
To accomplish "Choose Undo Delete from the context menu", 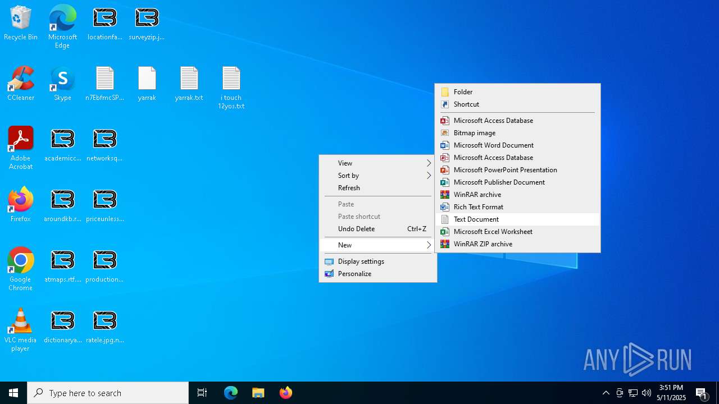I will (x=378, y=229).
